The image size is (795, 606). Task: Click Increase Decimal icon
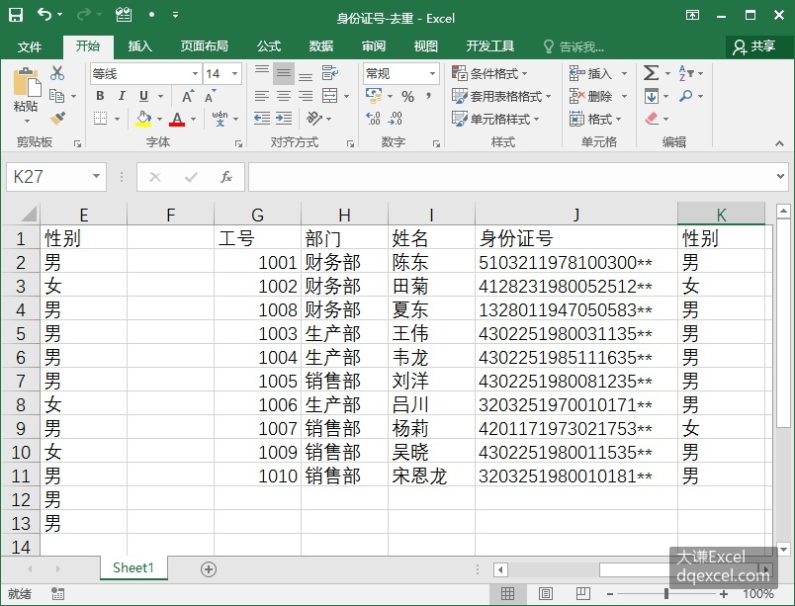click(373, 119)
